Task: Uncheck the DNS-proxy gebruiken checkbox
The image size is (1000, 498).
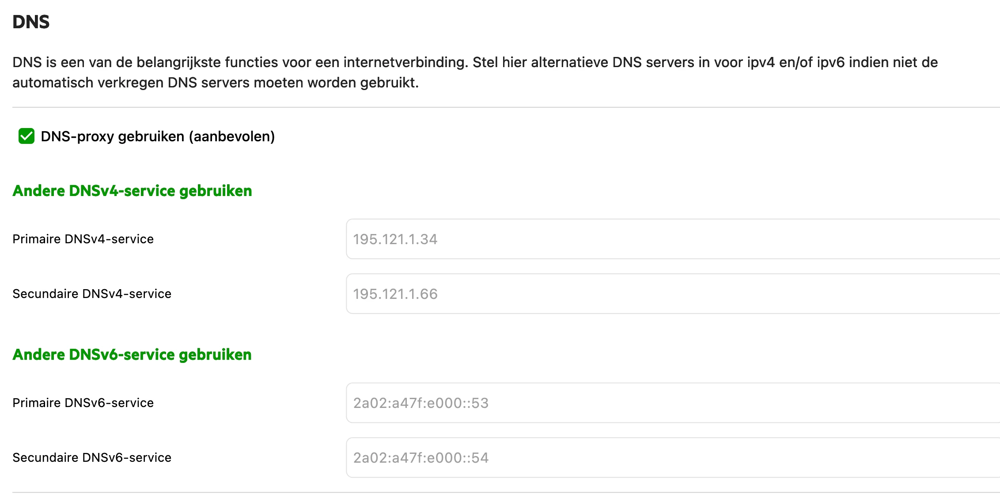Action: [27, 136]
